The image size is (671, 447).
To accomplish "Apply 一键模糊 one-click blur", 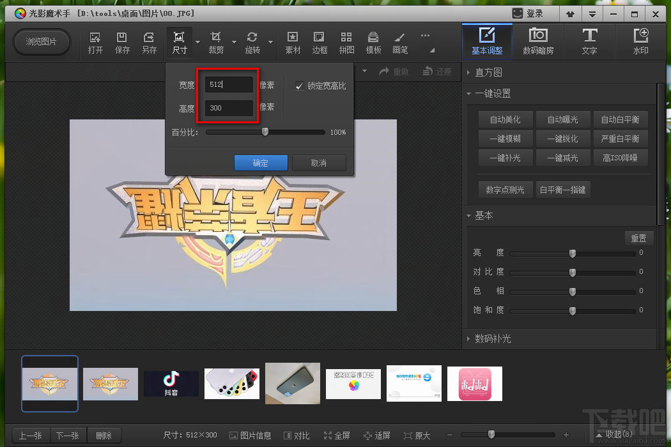I will [x=505, y=139].
